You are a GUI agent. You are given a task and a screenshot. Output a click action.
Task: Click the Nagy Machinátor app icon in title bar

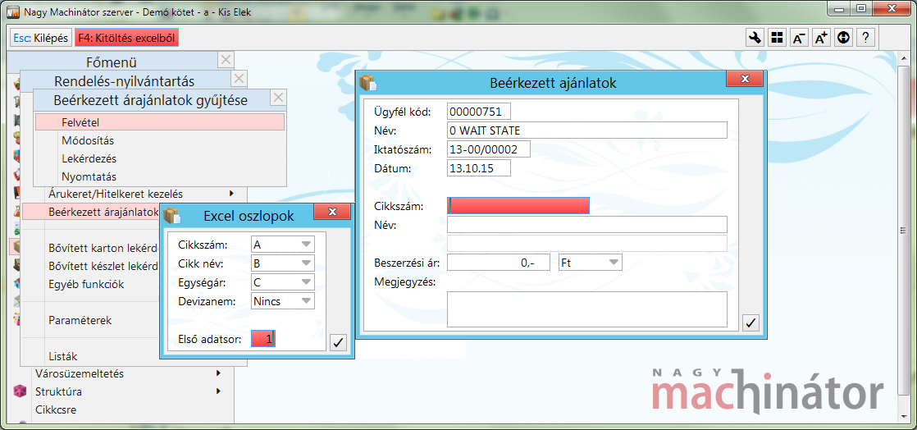12,11
